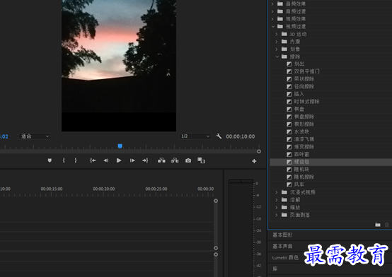392x277 pixels.
Task: Add a marker using the marker icon
Action: tap(50, 160)
